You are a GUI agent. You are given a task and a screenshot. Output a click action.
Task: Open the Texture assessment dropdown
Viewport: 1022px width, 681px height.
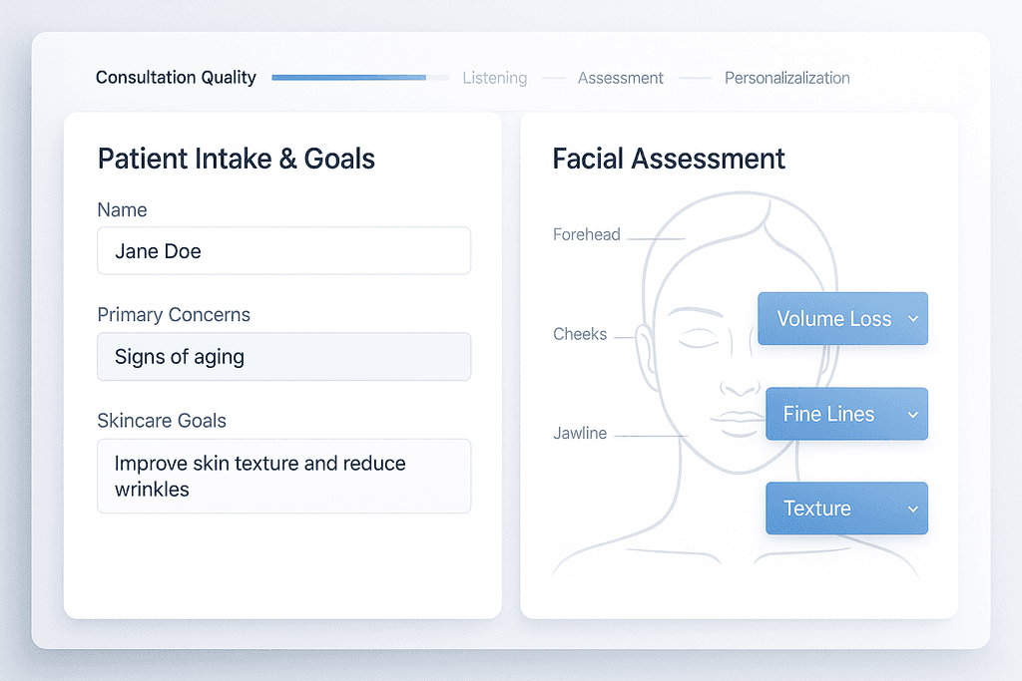846,508
